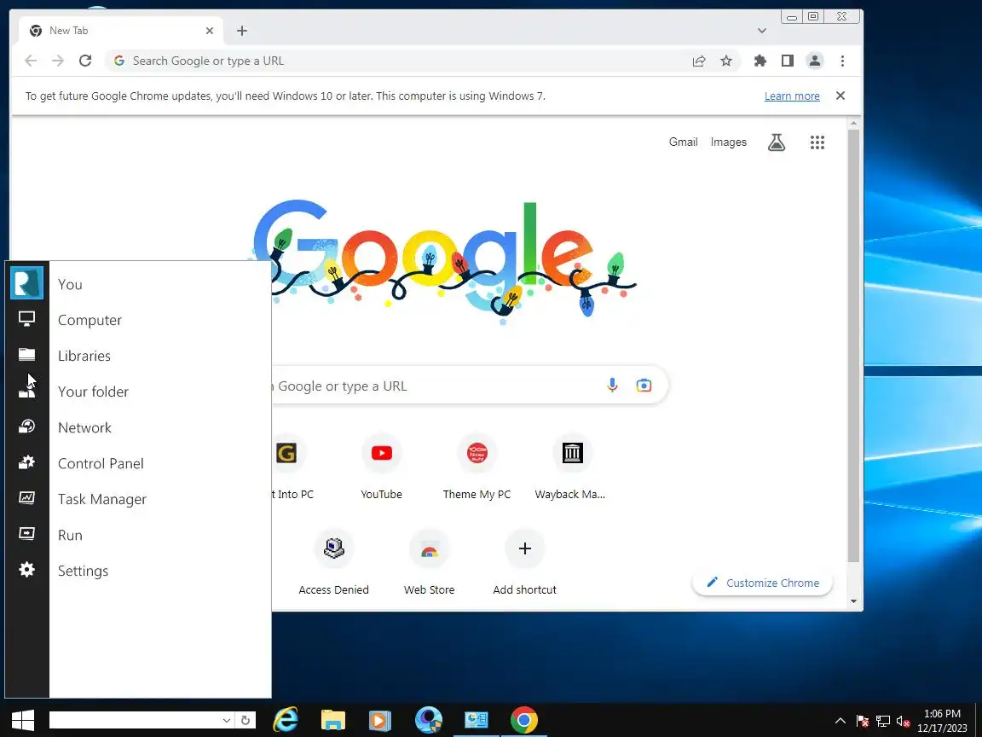The width and height of the screenshot is (982, 737).
Task: Dismiss the Windows 7 update notice
Action: pos(840,96)
